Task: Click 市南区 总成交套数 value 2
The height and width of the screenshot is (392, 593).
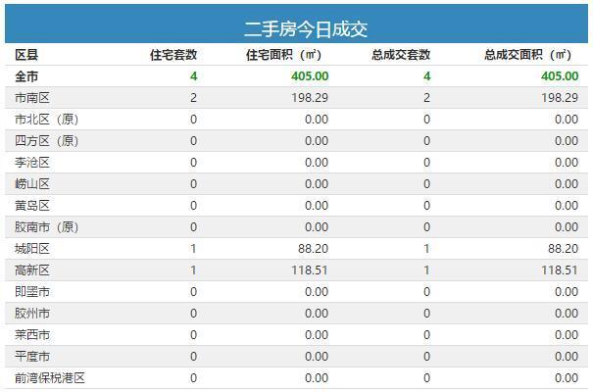Action: tap(427, 98)
